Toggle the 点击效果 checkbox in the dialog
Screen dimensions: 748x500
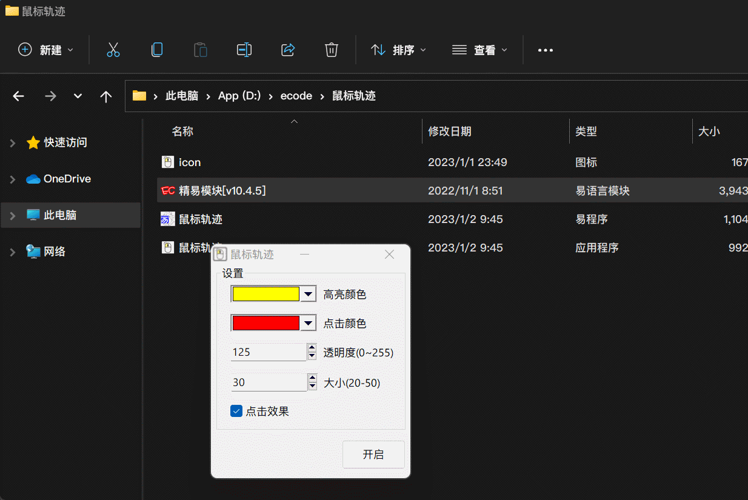236,411
